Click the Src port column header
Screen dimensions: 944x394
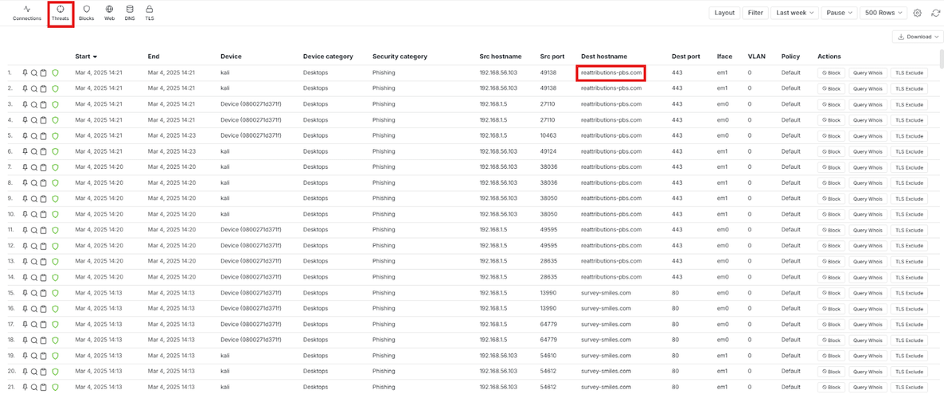(x=552, y=57)
